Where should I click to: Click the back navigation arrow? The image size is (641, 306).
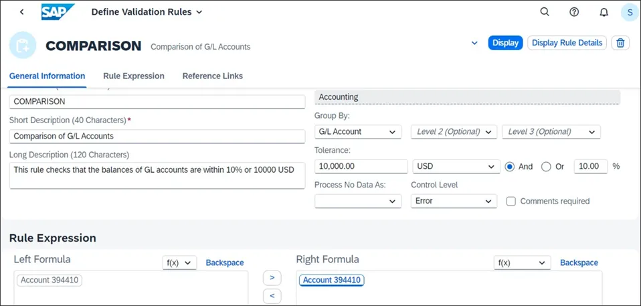pos(22,12)
